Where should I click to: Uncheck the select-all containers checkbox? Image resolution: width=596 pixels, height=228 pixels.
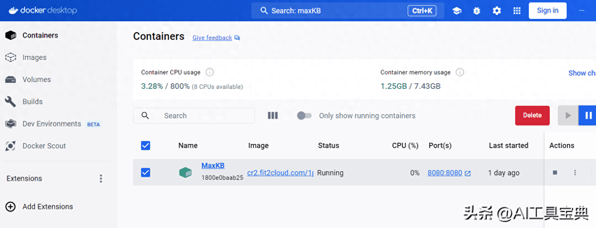click(146, 146)
